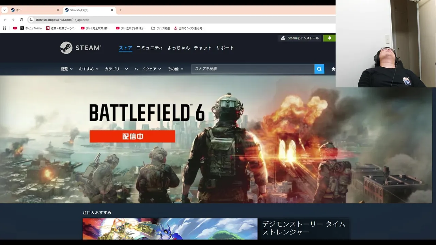Expand the 閲覧 dropdown

coord(66,69)
